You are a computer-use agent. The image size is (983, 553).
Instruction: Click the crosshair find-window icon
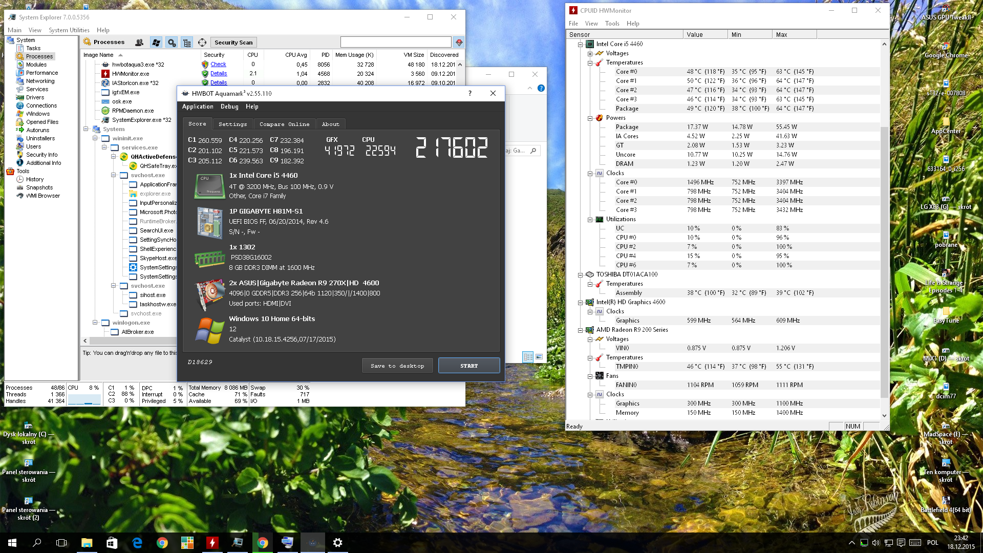(202, 42)
